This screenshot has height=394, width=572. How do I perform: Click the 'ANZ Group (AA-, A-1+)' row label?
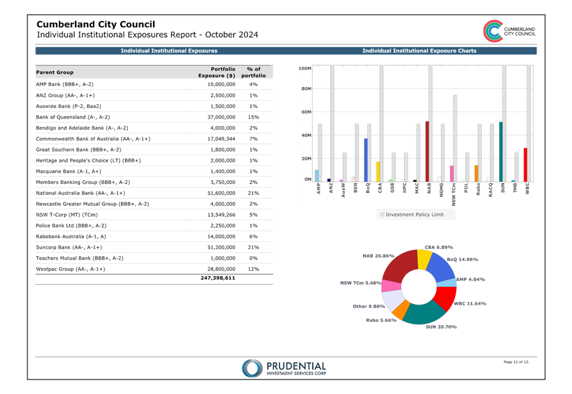[x=65, y=95]
